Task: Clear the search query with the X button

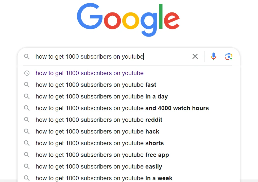Action: (x=195, y=56)
